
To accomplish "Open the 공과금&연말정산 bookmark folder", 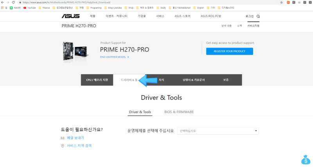I will [x=63, y=8].
